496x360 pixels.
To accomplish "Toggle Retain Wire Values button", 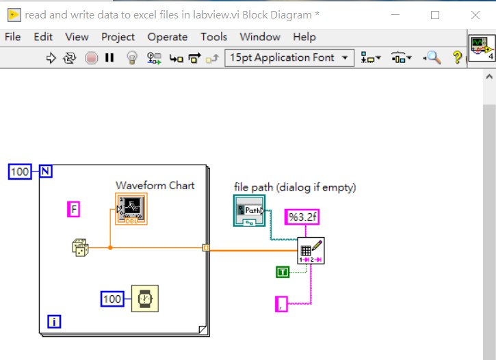I will coord(154,58).
